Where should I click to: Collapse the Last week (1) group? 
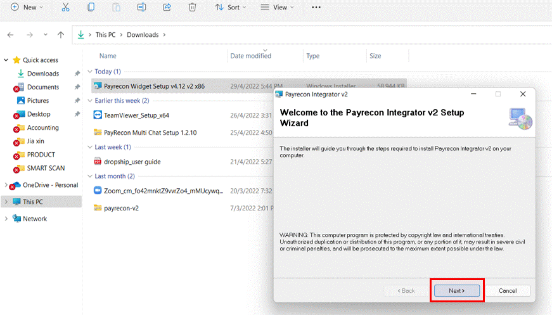(90, 147)
